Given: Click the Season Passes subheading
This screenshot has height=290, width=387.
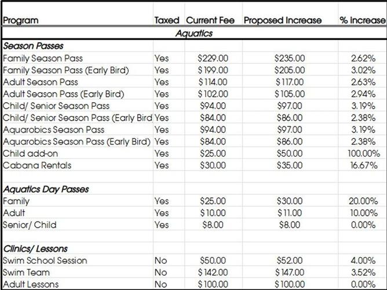Looking at the screenshot, I should (34, 46).
